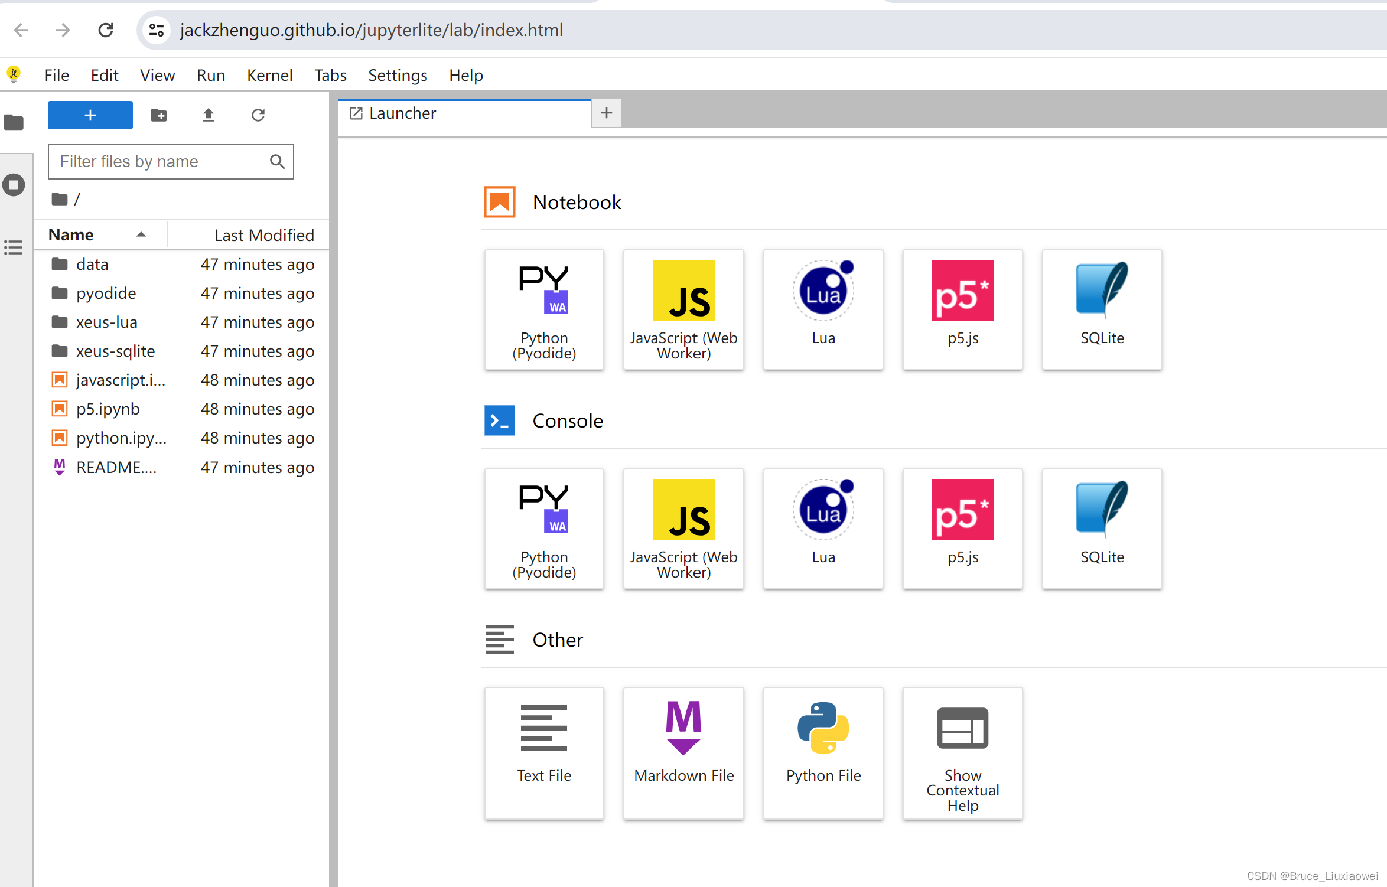Open the Run menu
This screenshot has width=1387, height=887.
click(x=211, y=75)
